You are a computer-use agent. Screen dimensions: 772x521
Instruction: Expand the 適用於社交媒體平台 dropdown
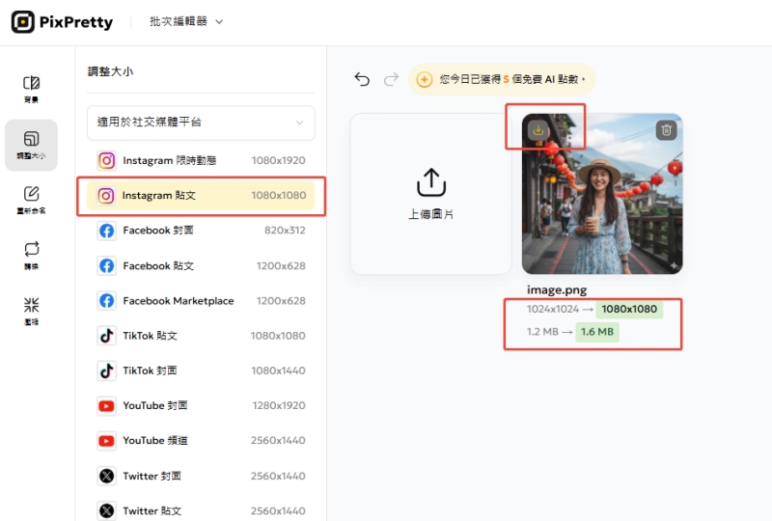(201, 123)
